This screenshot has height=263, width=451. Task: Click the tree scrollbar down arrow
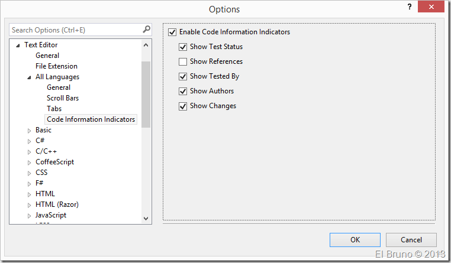(146, 219)
